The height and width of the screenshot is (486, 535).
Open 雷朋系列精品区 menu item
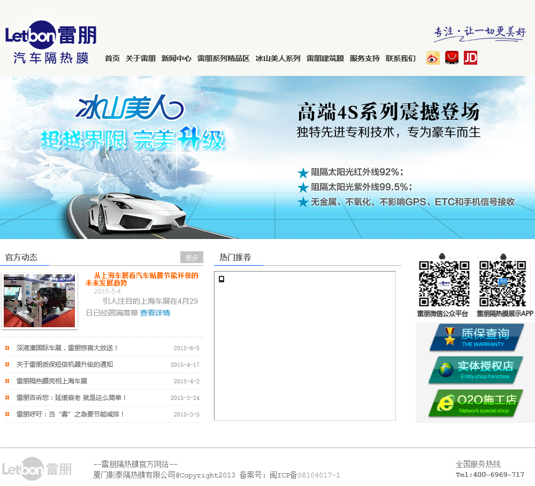pyautogui.click(x=224, y=58)
